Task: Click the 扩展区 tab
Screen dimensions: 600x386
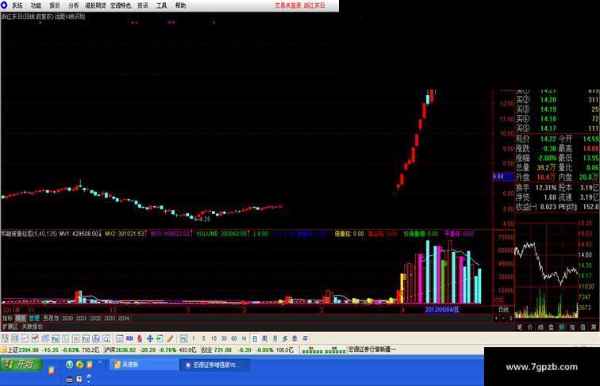Action: [x=10, y=327]
